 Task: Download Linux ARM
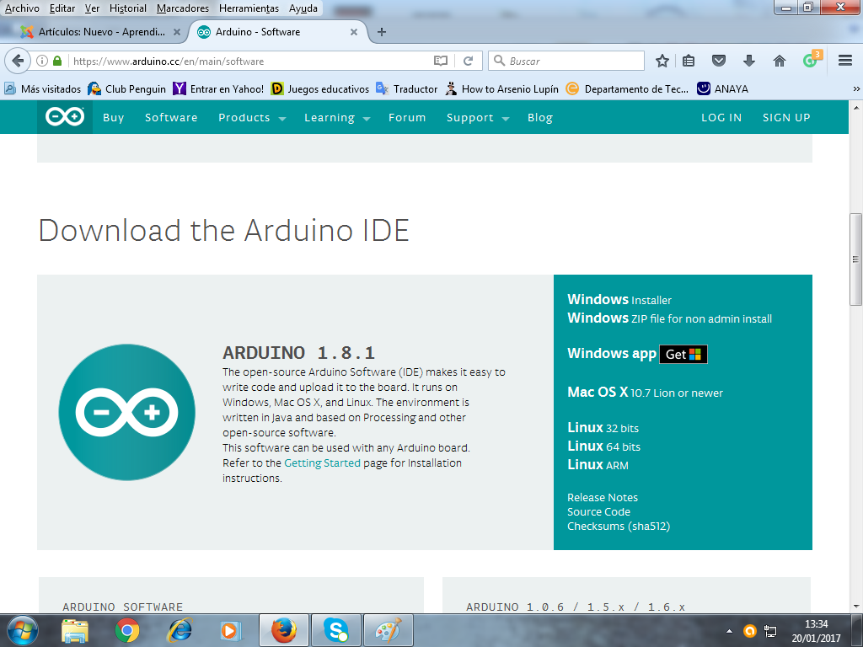click(x=598, y=465)
